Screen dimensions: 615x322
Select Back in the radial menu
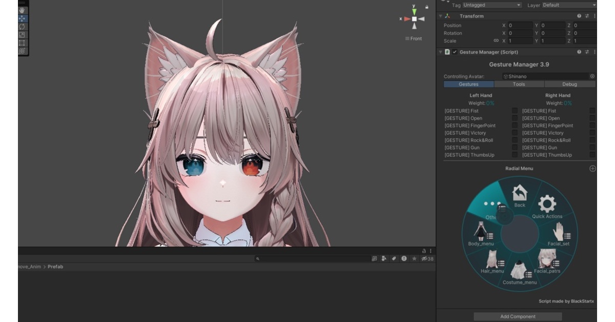[520, 196]
